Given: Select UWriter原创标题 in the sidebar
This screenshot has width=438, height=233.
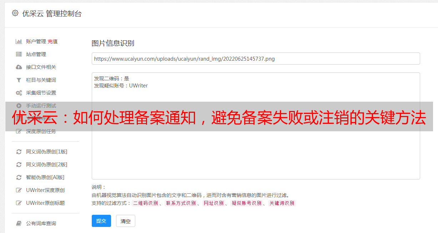Looking at the screenshot, I should (45, 203).
